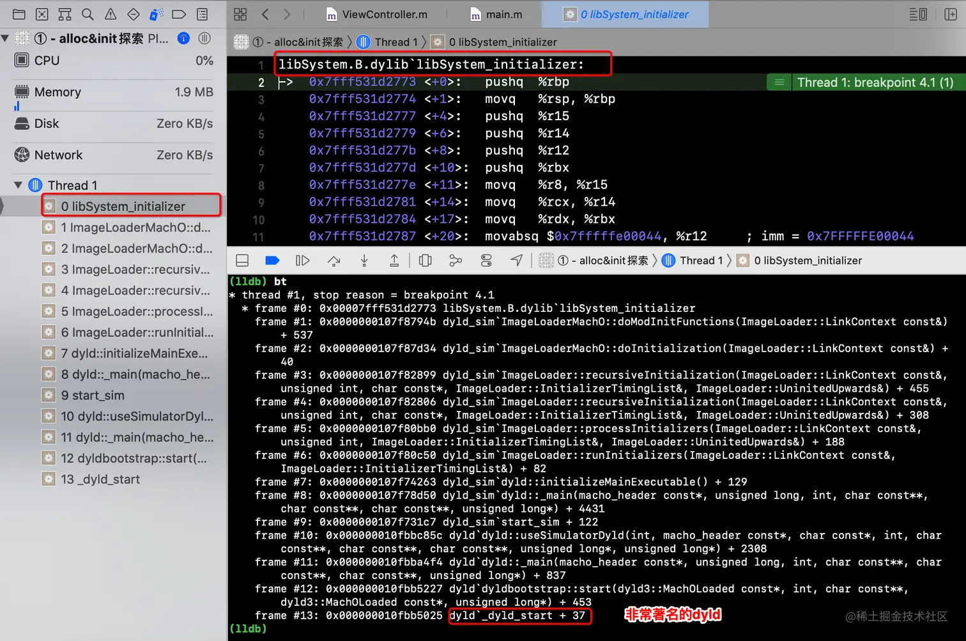The width and height of the screenshot is (966, 641).
Task: Open alloc&init process in editor jump bar
Action: (x=289, y=42)
